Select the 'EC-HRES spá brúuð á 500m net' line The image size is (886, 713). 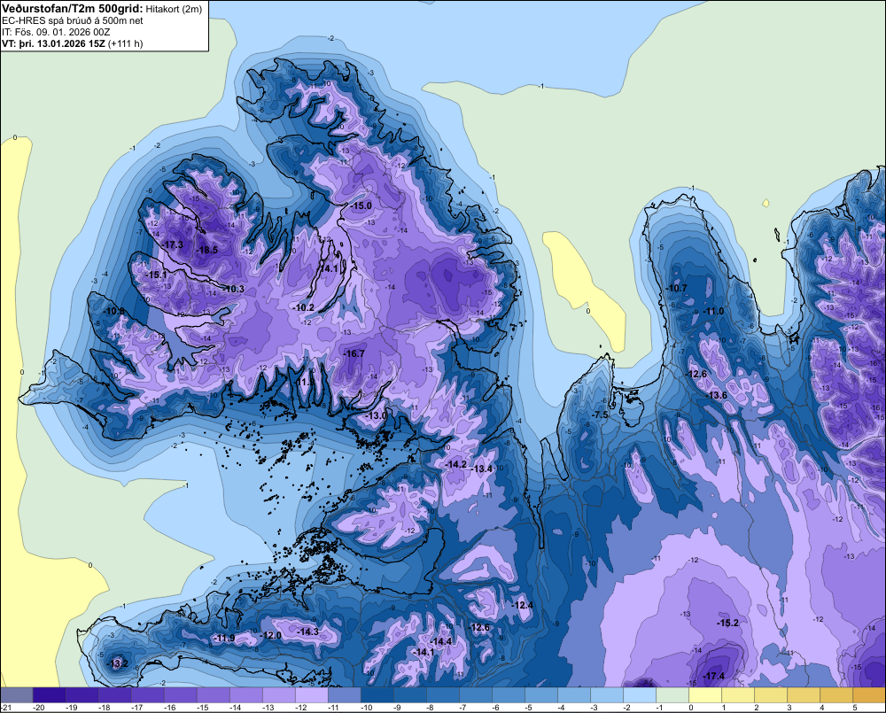(x=73, y=20)
